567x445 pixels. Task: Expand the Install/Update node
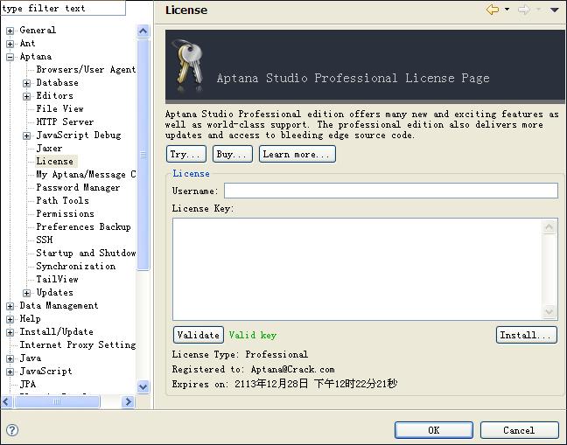(10, 332)
